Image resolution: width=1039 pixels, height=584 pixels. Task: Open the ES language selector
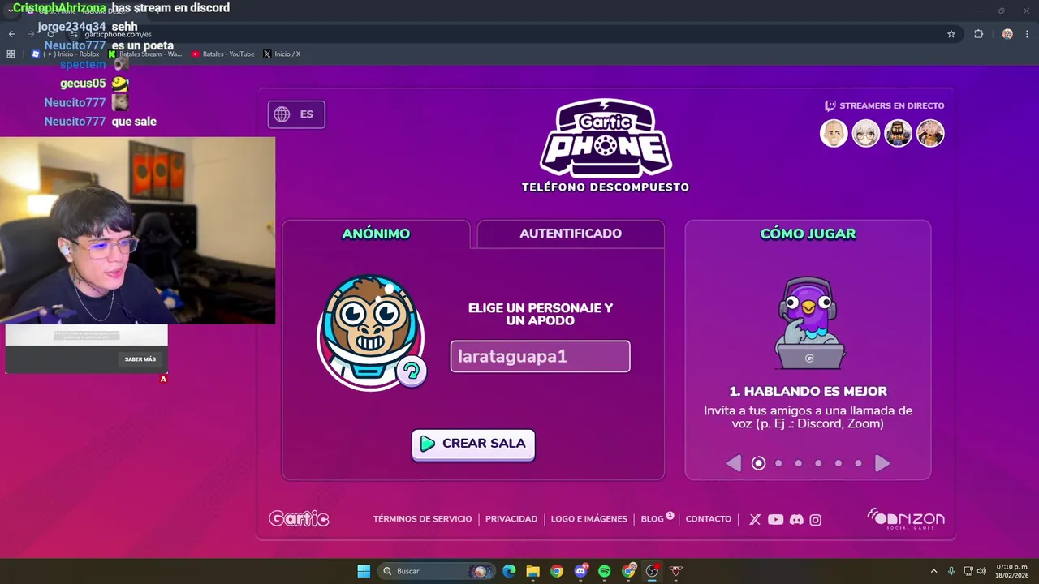[296, 114]
